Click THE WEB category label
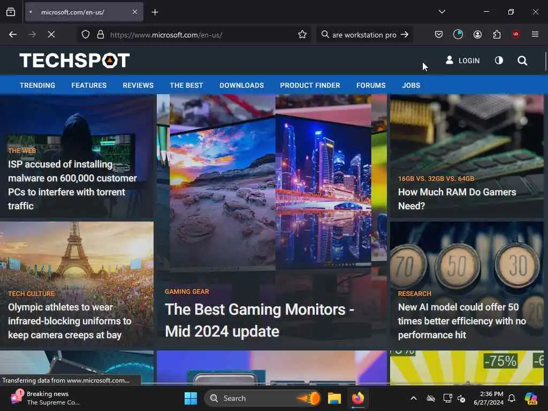Image resolution: width=548 pixels, height=411 pixels. tap(22, 150)
